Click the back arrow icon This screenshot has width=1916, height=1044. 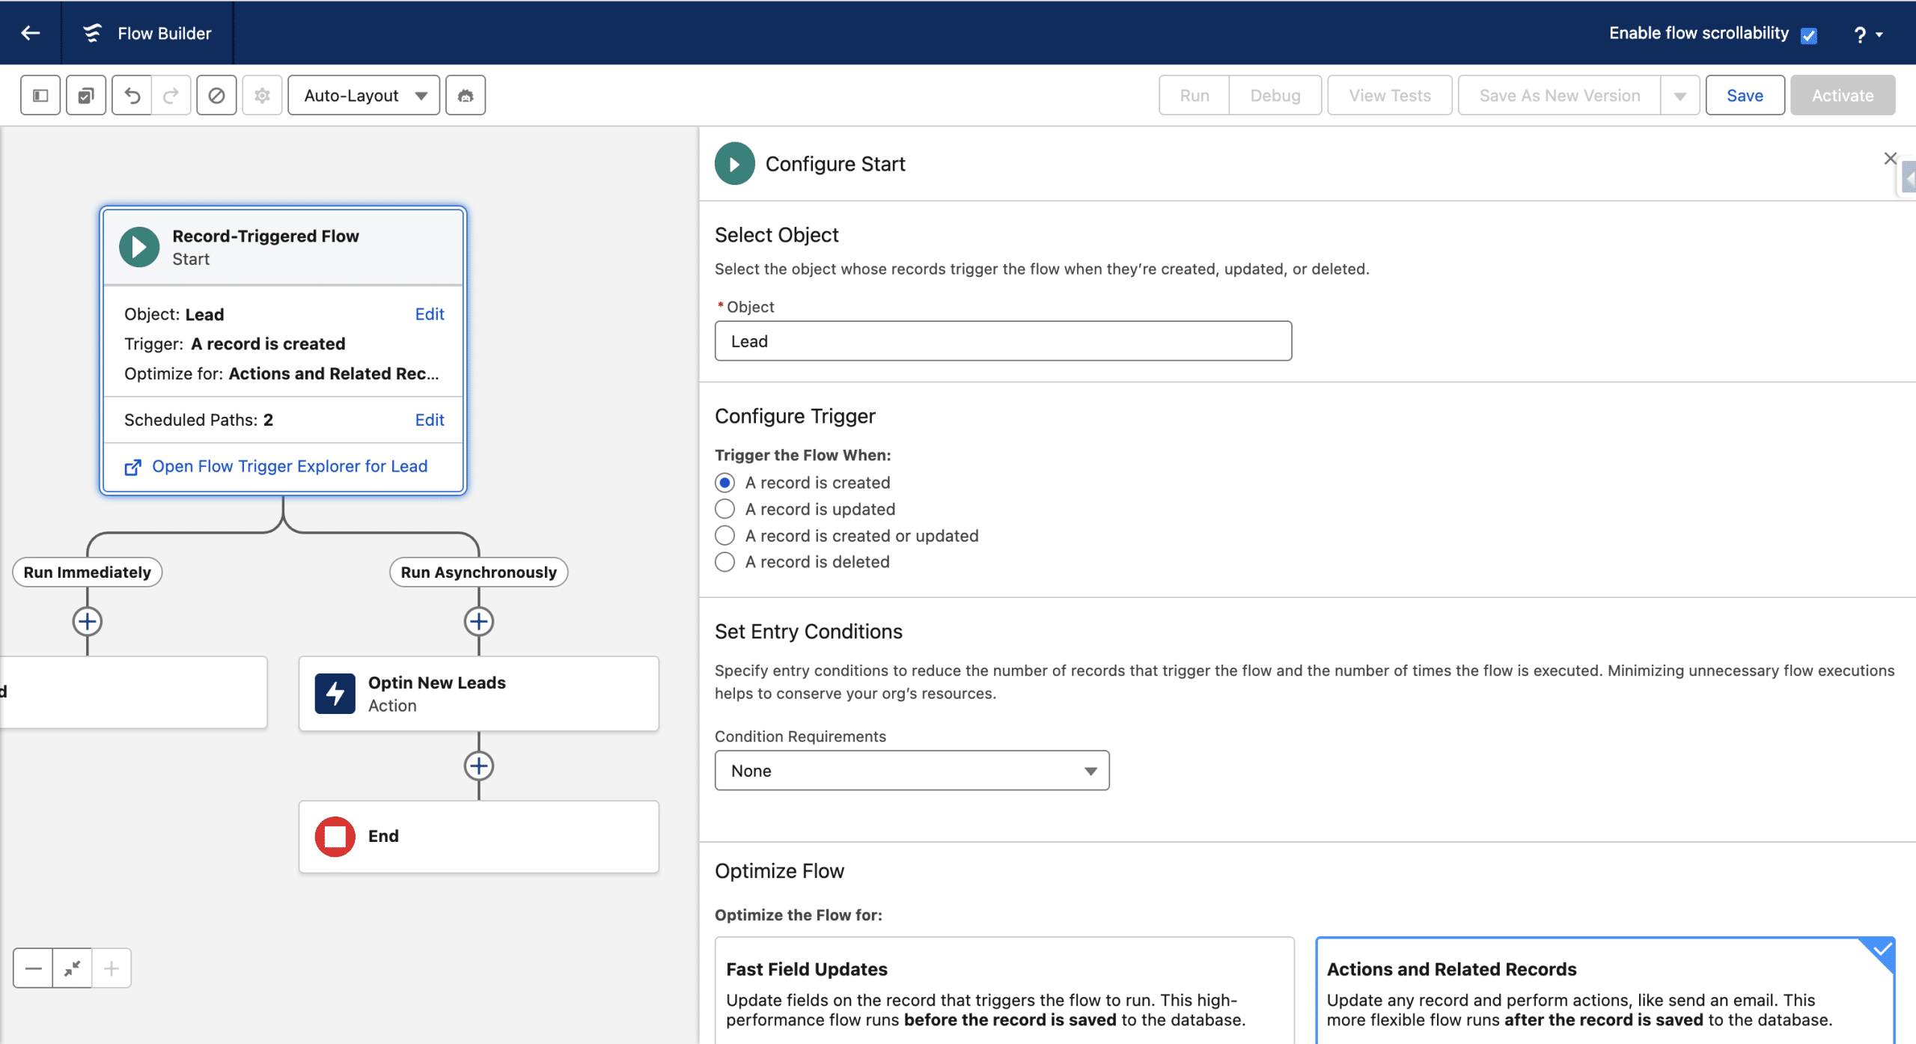30,33
